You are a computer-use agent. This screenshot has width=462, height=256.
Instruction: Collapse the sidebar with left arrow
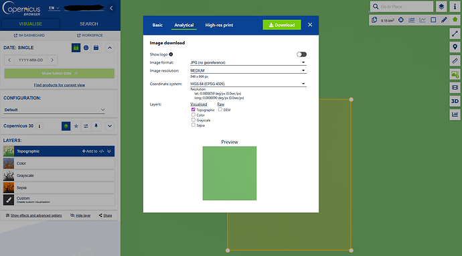pyautogui.click(x=111, y=8)
